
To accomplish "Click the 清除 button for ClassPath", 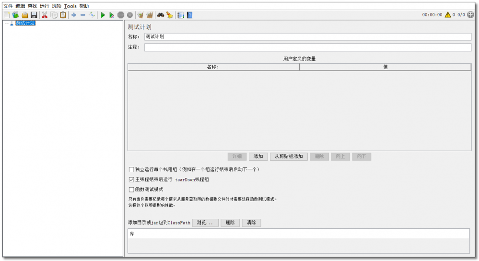I will (x=251, y=223).
